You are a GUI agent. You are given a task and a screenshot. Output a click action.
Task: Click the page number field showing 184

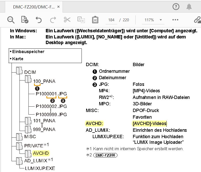coord(111,20)
